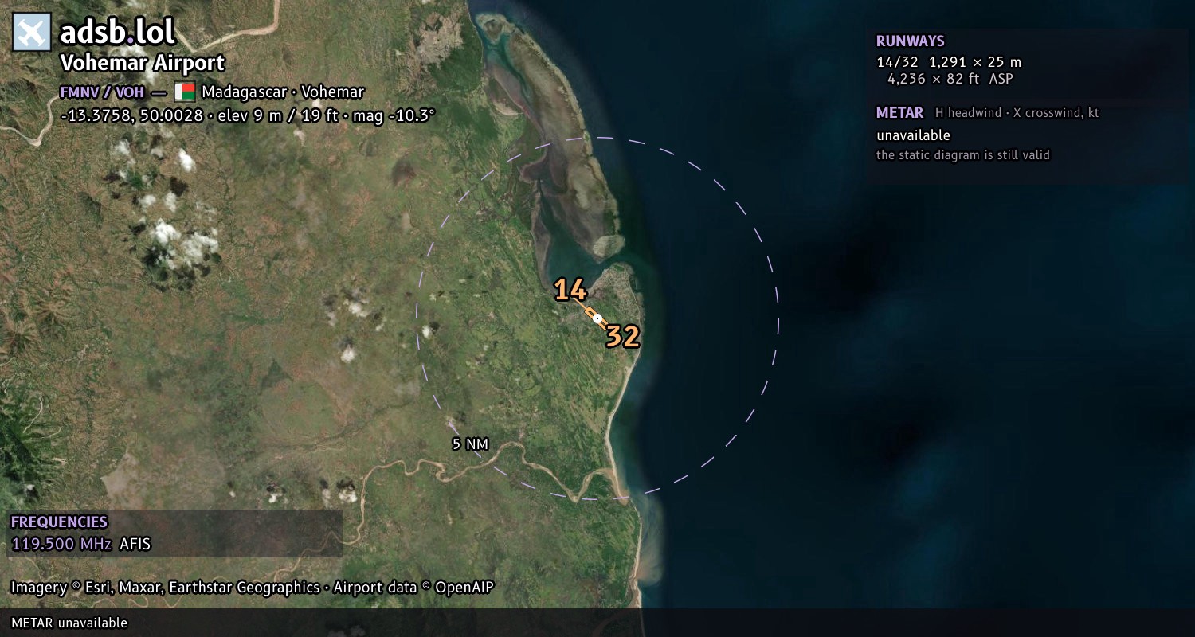The image size is (1195, 637).
Task: Click the runway 14 end label
Action: coord(570,290)
